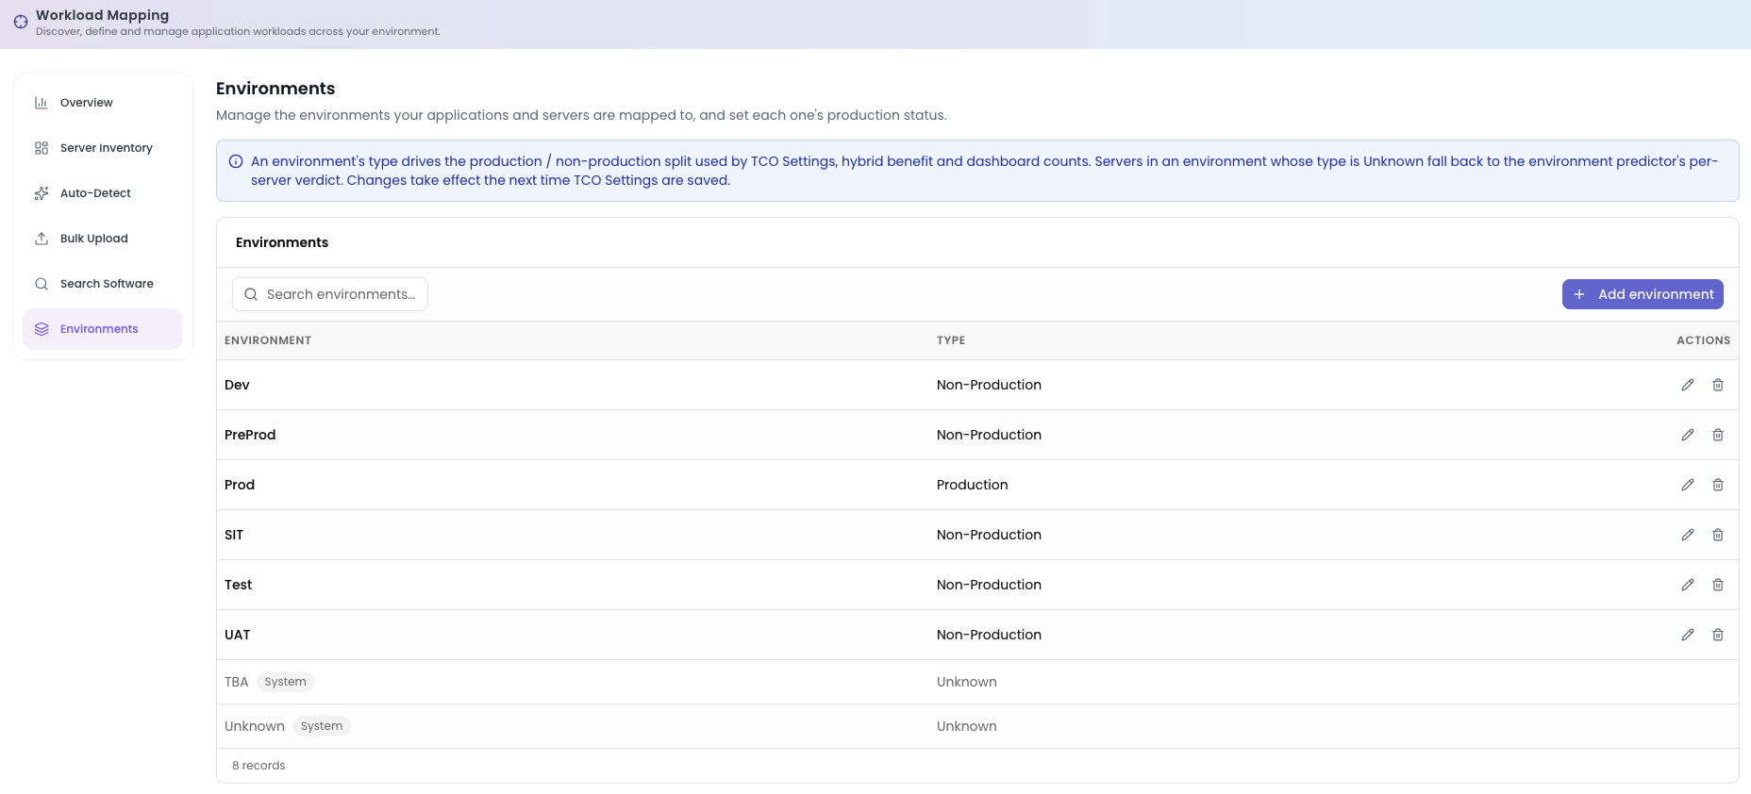Viewport: 1751px width, 794px height.
Task: Click Non-Production type in UAT row
Action: (x=989, y=635)
